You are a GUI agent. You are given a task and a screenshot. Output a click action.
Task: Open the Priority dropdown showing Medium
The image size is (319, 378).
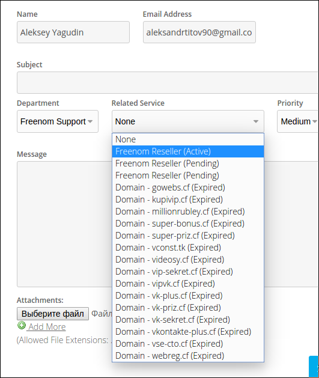pos(298,121)
